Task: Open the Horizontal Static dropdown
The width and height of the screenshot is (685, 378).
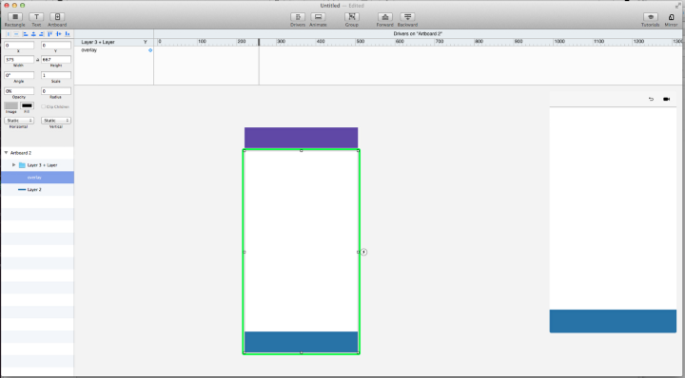Action: (19, 121)
